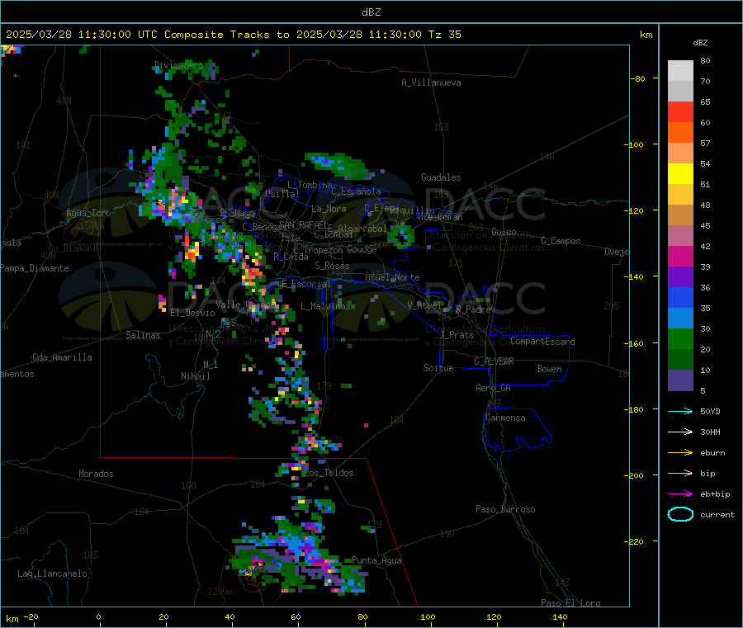743x628 pixels.
Task: Click the G_ALVEAR map label
Action: 494,361
